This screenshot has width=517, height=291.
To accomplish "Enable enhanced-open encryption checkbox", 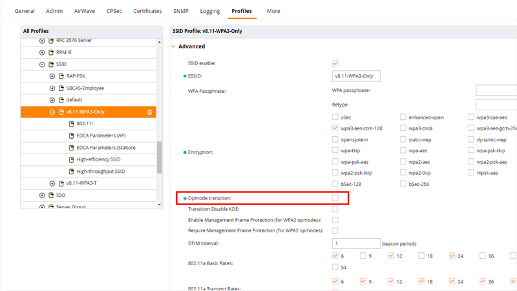I will coord(403,117).
